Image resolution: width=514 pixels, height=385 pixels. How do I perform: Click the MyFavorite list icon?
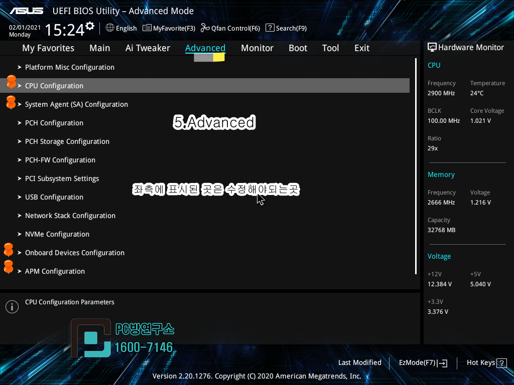(x=147, y=28)
